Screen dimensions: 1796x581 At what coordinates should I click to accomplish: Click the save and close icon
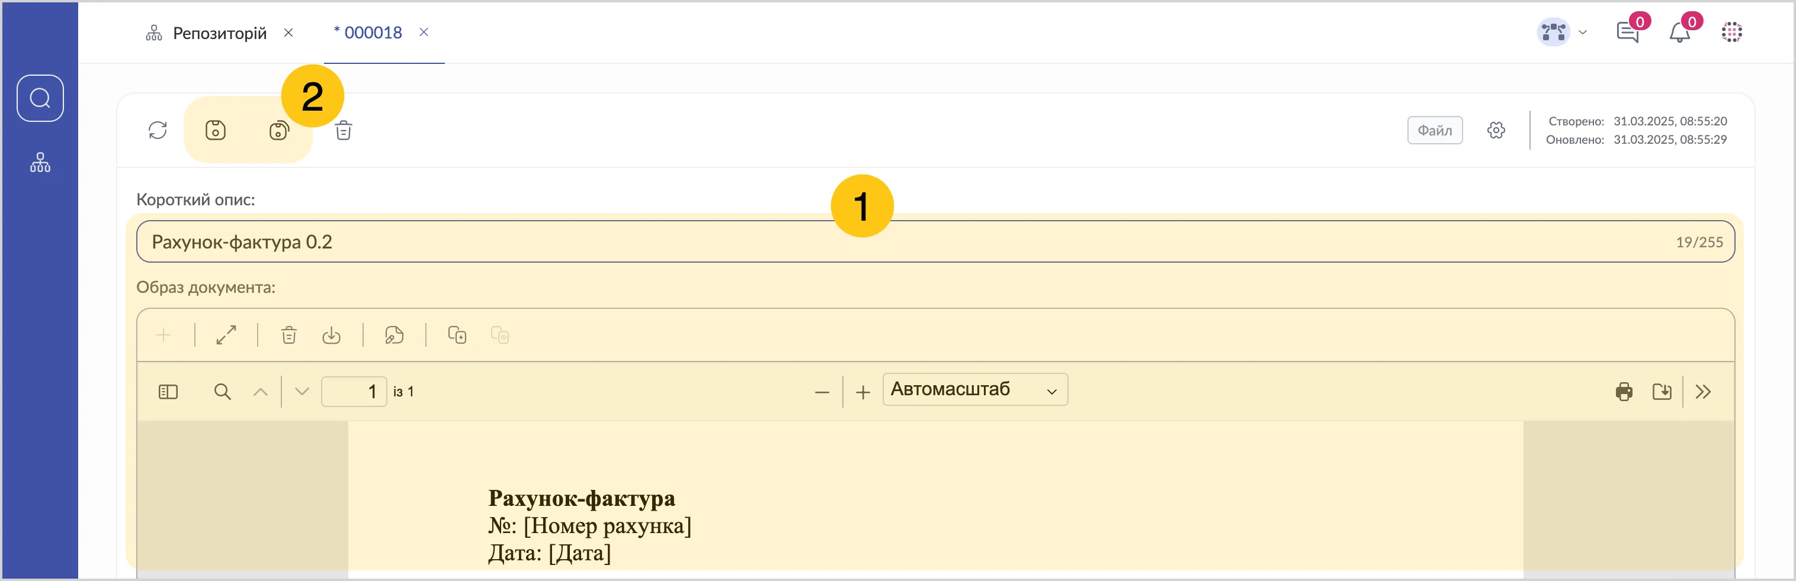[279, 130]
